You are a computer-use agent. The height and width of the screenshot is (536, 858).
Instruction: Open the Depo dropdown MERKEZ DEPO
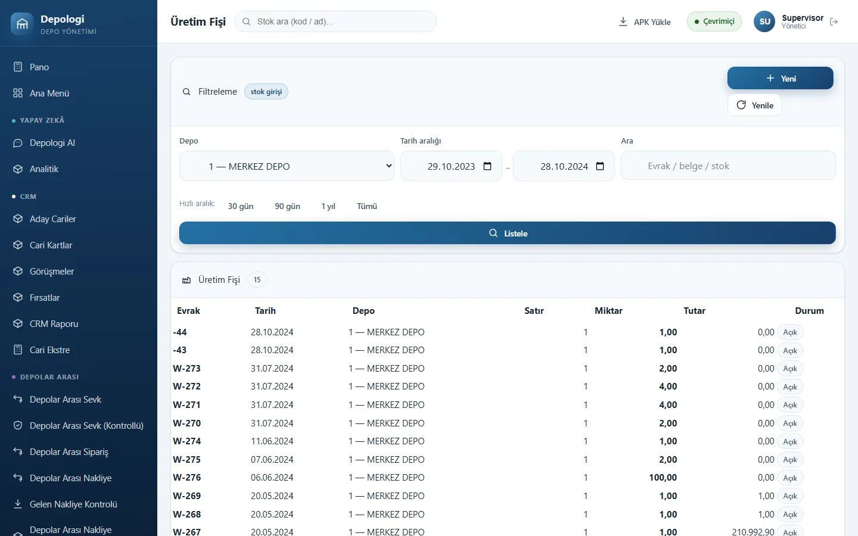point(287,166)
